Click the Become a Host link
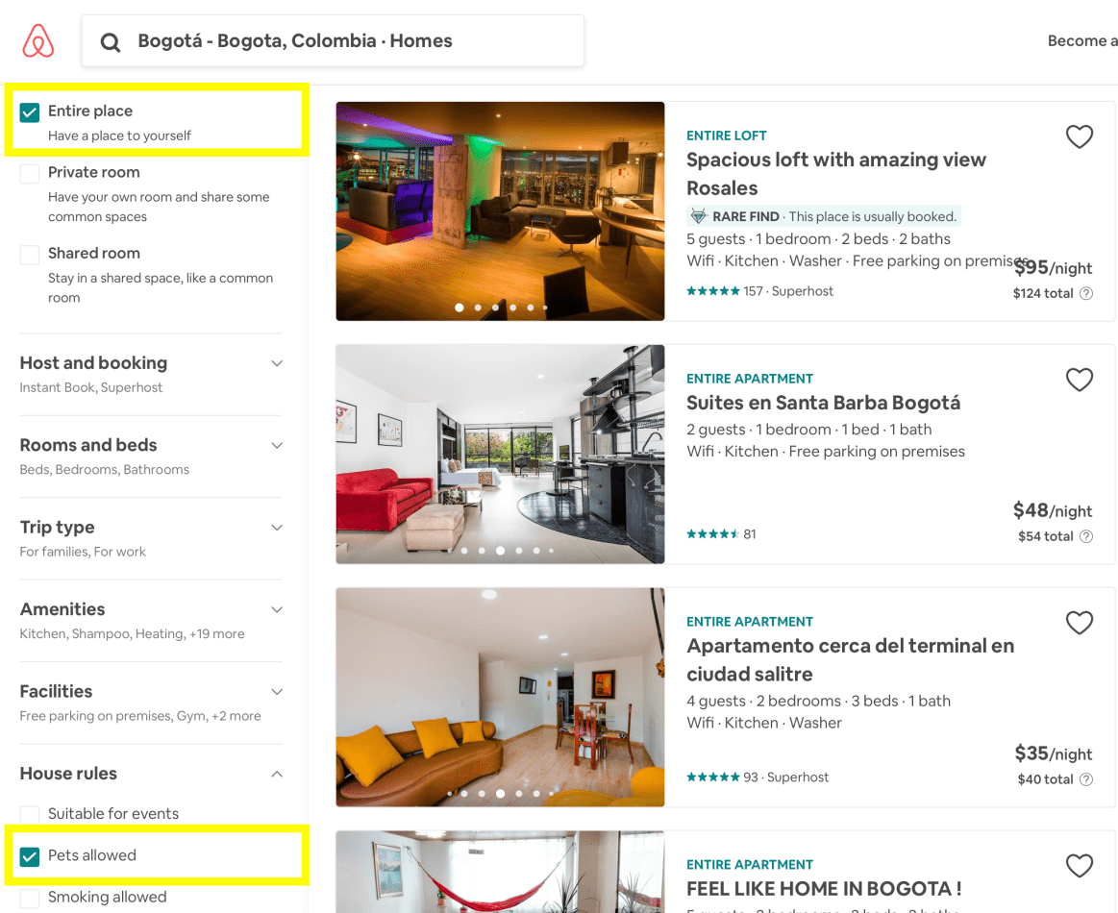The width and height of the screenshot is (1118, 913). 1082,40
